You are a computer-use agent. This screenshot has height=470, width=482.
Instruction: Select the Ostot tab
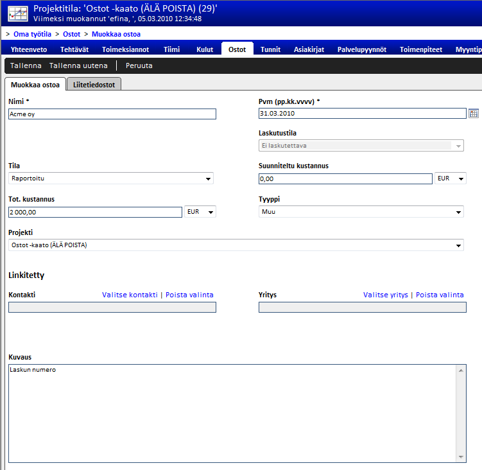237,49
